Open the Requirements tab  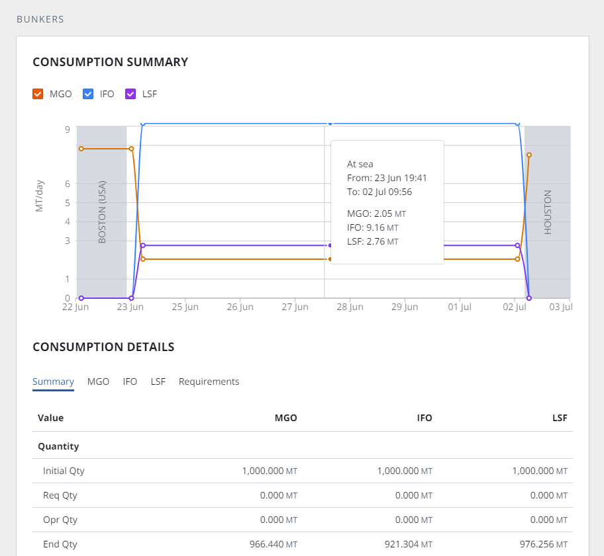pos(209,381)
